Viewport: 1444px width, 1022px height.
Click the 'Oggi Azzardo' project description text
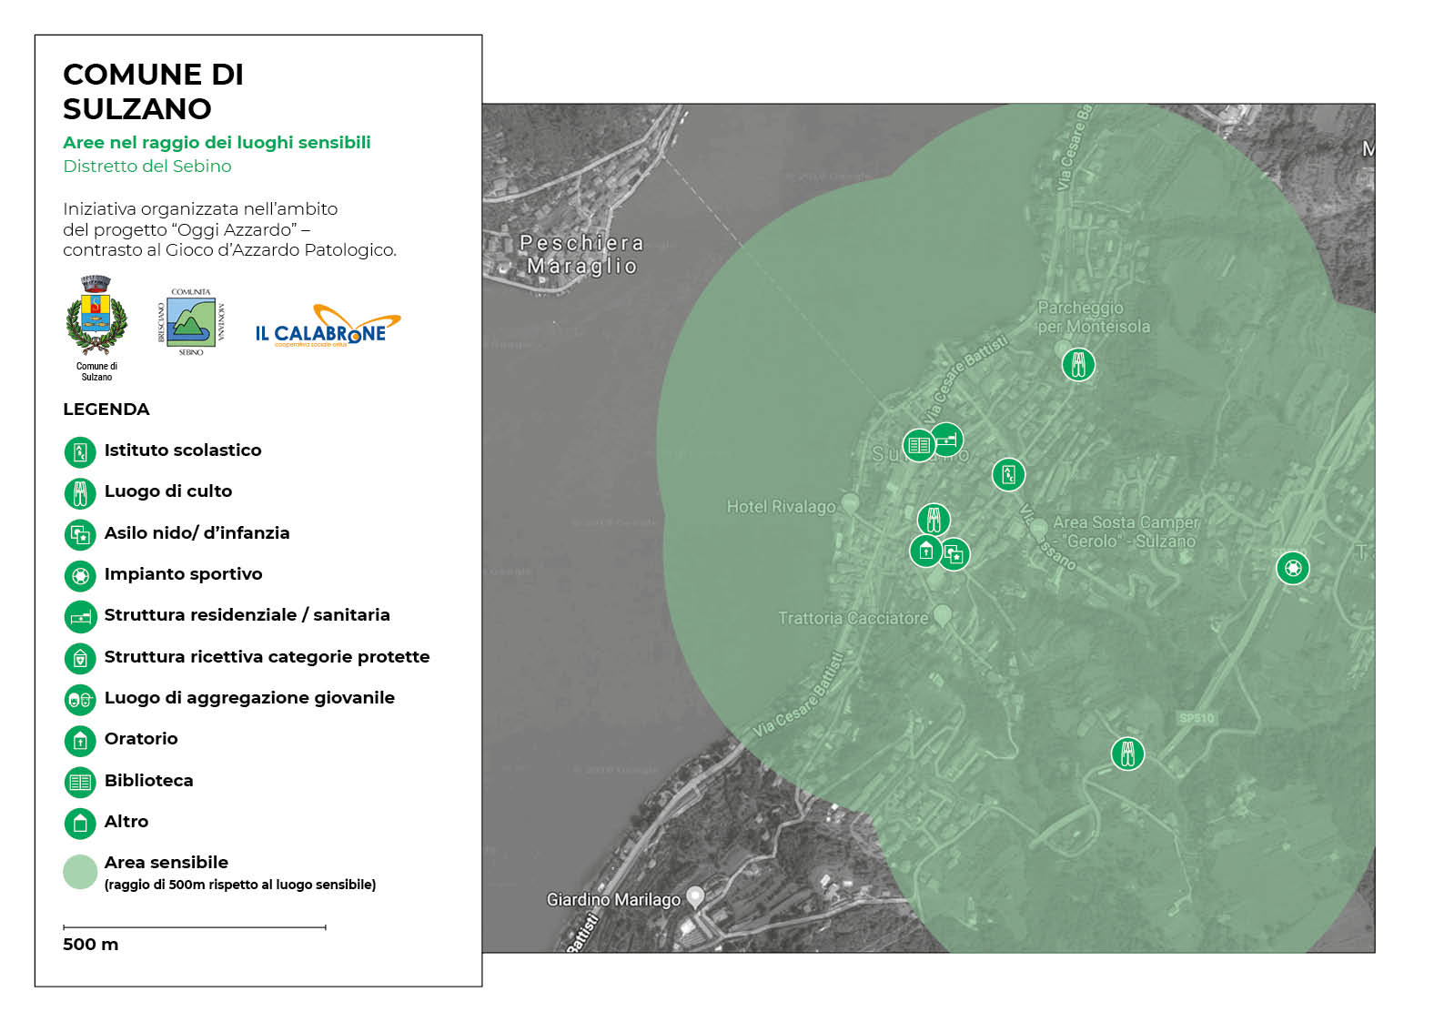(x=229, y=229)
